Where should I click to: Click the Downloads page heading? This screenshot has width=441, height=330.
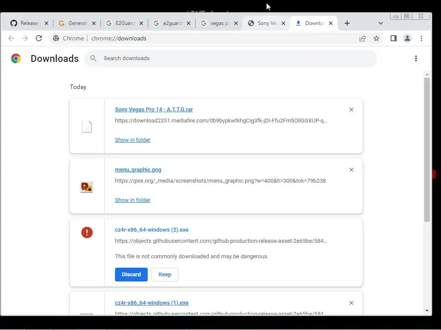click(x=55, y=58)
